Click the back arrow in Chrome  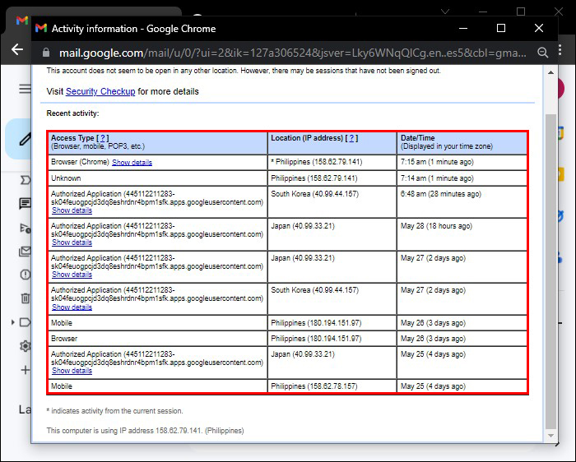coord(16,49)
